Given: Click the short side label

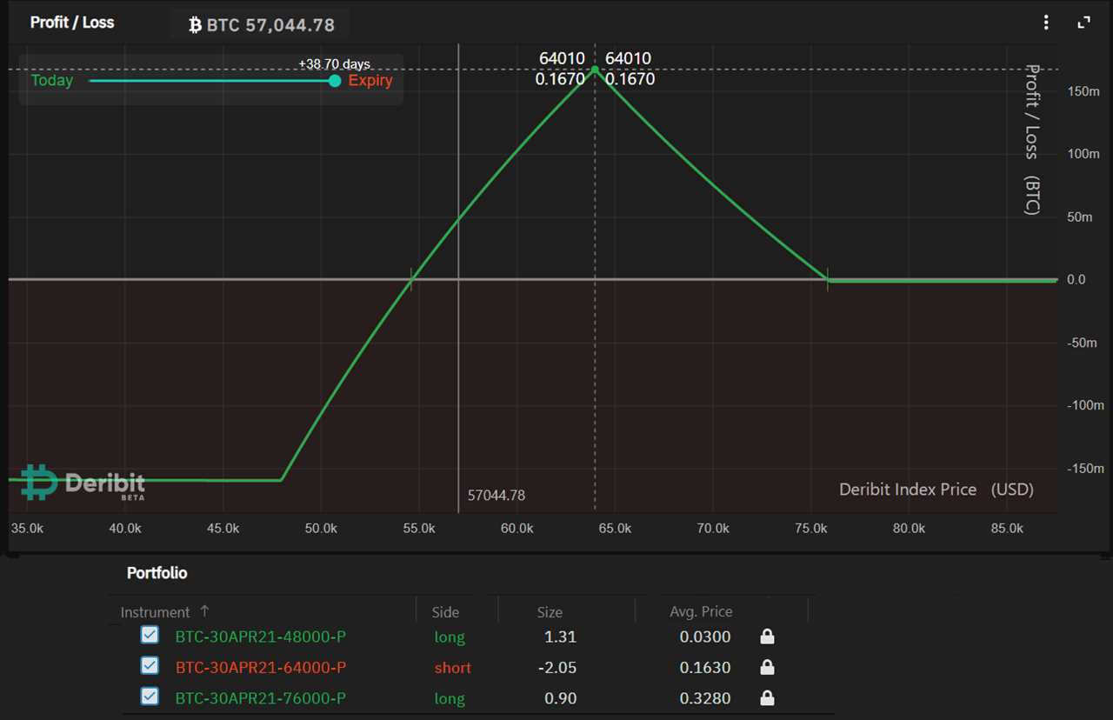Looking at the screenshot, I should point(453,668).
